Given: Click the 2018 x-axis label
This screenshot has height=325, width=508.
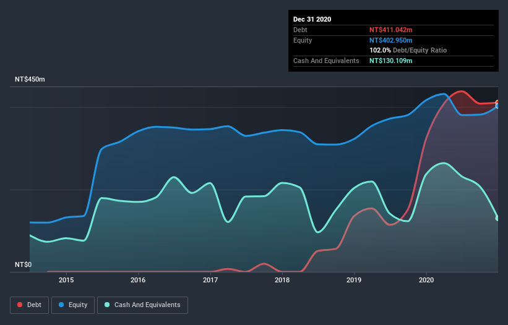Looking at the screenshot, I should (x=282, y=280).
